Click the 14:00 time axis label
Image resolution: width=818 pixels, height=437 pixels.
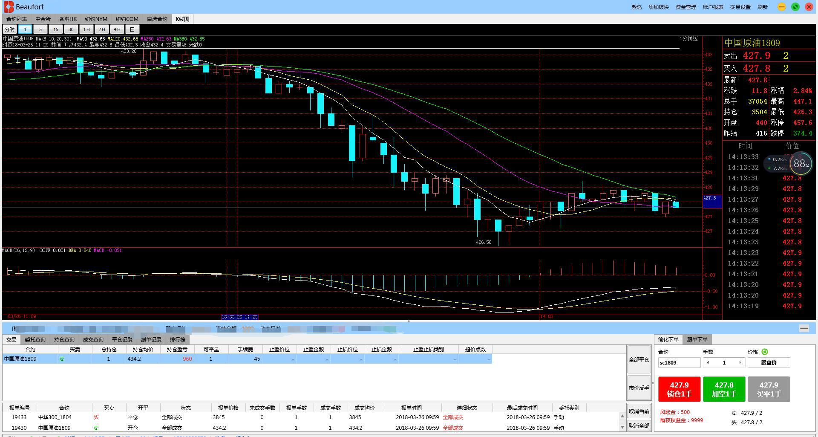(x=547, y=317)
